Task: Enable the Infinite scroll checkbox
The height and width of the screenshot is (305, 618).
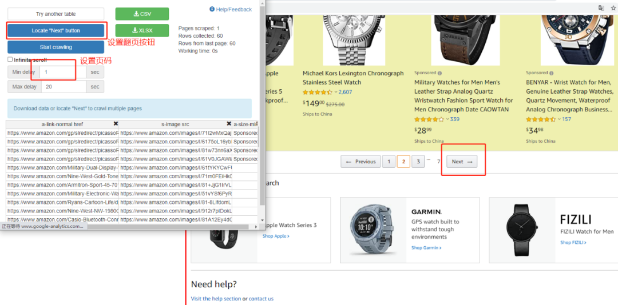Action: tap(10, 59)
